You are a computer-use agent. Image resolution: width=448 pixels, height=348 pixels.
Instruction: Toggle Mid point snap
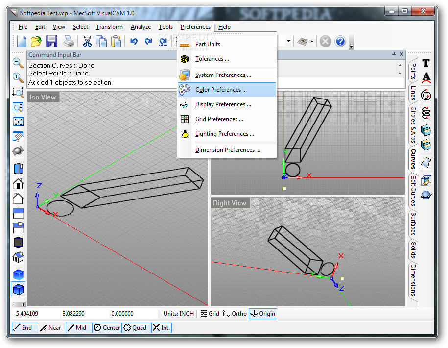(79, 328)
